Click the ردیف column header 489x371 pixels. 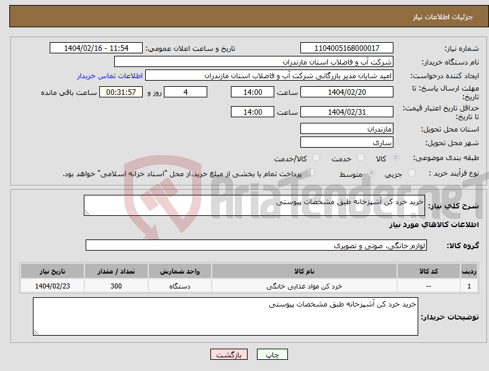[x=469, y=271]
